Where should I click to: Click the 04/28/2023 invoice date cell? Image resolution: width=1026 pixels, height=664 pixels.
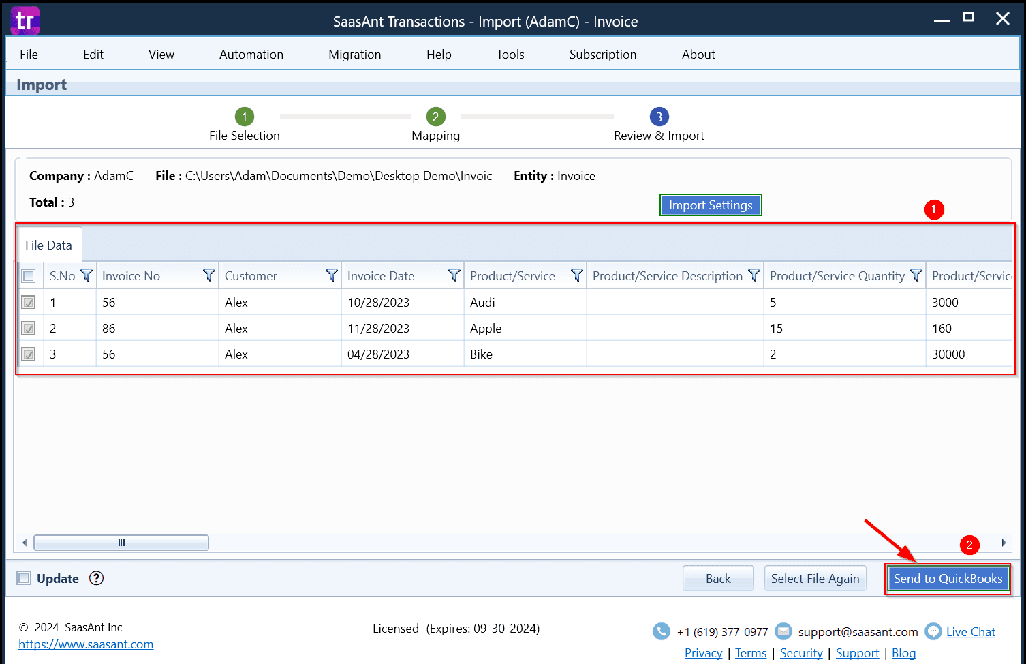pos(402,354)
